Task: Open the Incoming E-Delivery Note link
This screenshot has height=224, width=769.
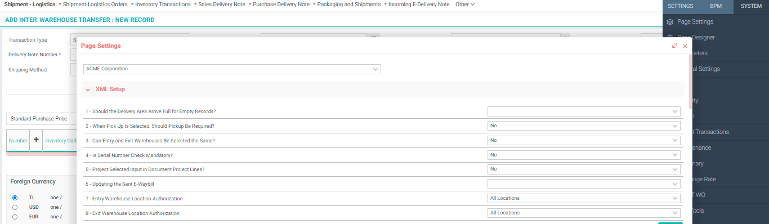Action: pos(419,5)
